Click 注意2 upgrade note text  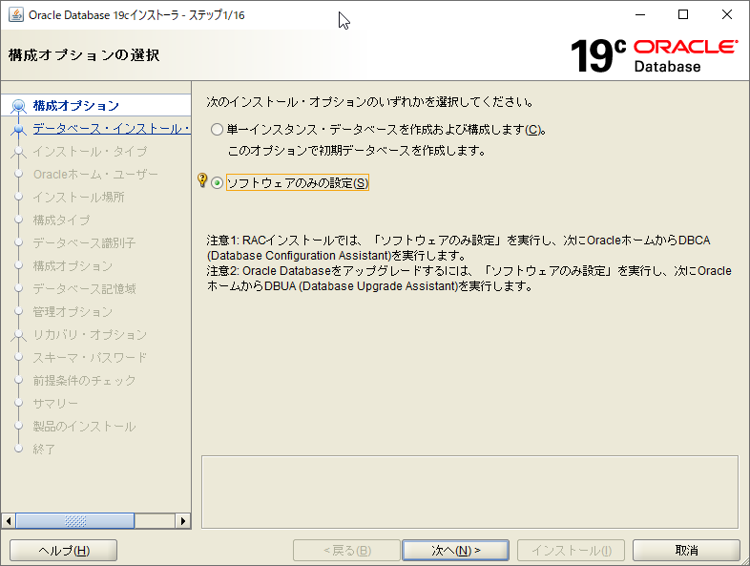coord(469,279)
